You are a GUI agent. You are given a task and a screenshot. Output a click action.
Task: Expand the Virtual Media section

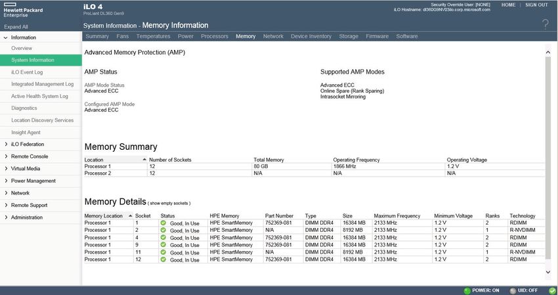pyautogui.click(x=6, y=168)
